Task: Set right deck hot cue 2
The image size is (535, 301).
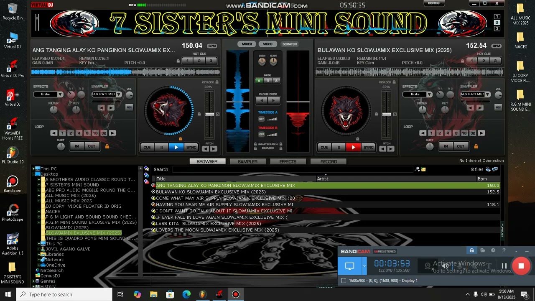Action: [x=484, y=61]
